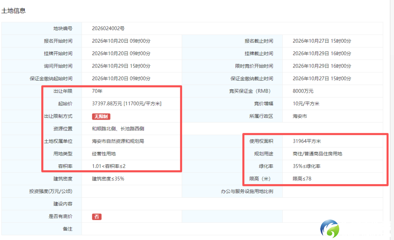Click the 竞价增幅 label
394x240 pixels.
(264, 104)
